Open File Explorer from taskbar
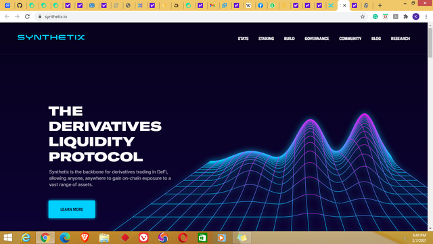Screen dimensions: 433x244 [x=104, y=238]
